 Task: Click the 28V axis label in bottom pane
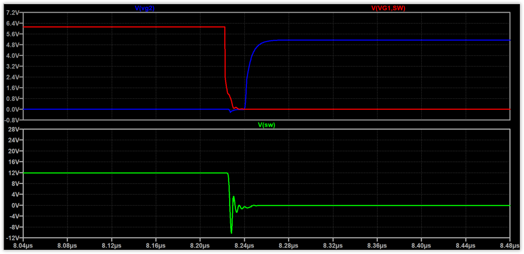click(15, 130)
